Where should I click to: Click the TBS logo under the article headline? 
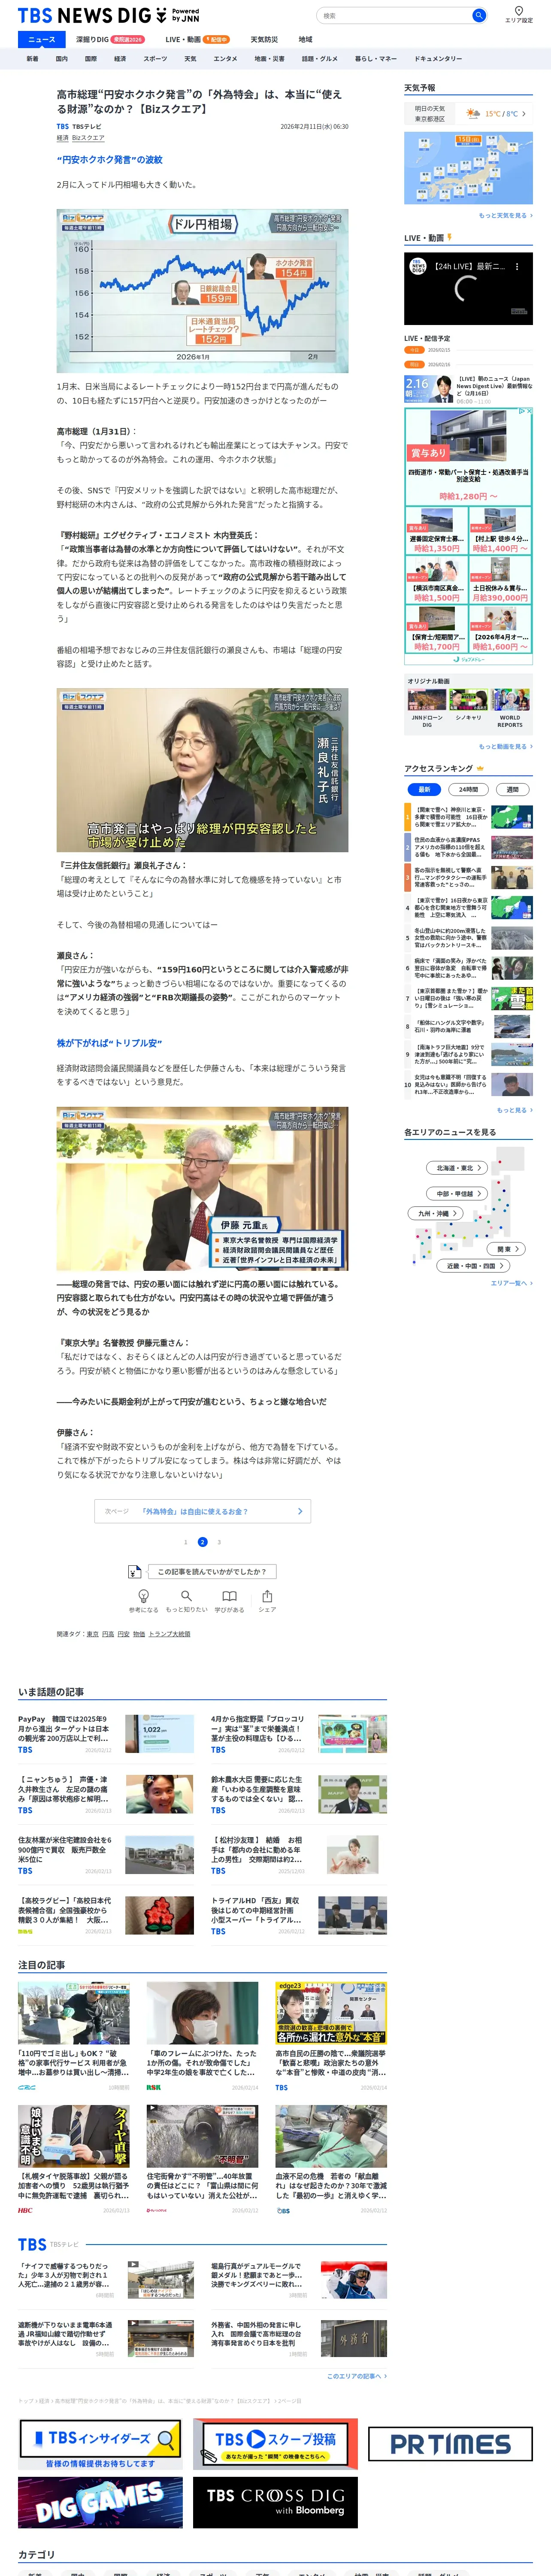click(x=63, y=127)
